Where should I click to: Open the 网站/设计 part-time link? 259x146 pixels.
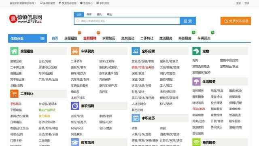click(x=77, y=128)
